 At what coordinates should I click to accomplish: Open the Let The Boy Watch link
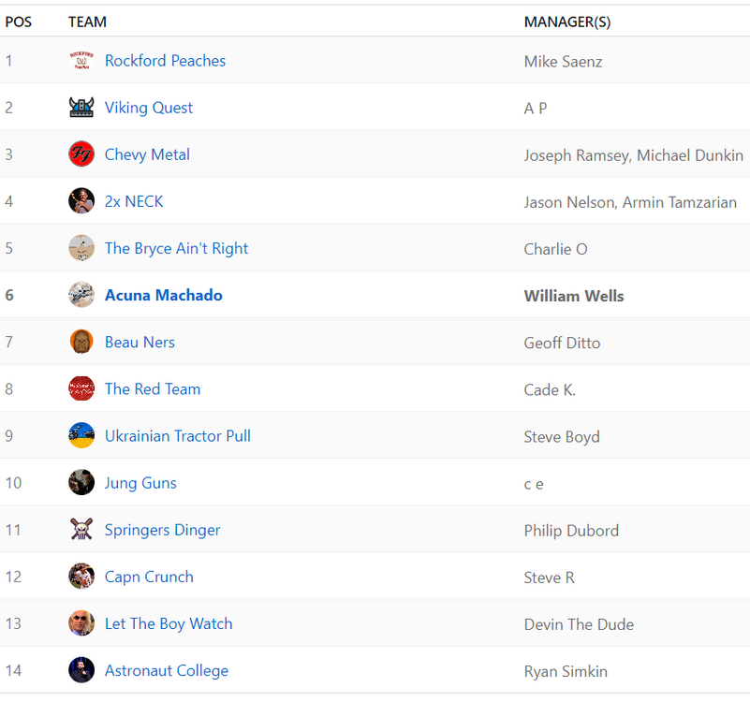pos(169,623)
